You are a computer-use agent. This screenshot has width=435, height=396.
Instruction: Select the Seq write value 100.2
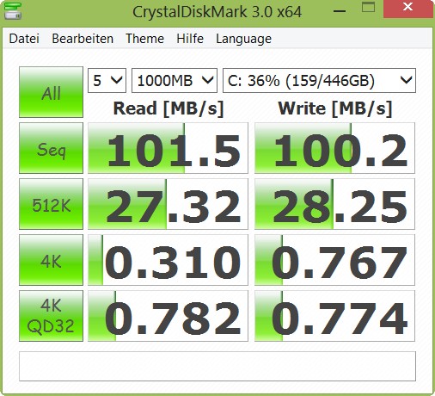(x=334, y=148)
